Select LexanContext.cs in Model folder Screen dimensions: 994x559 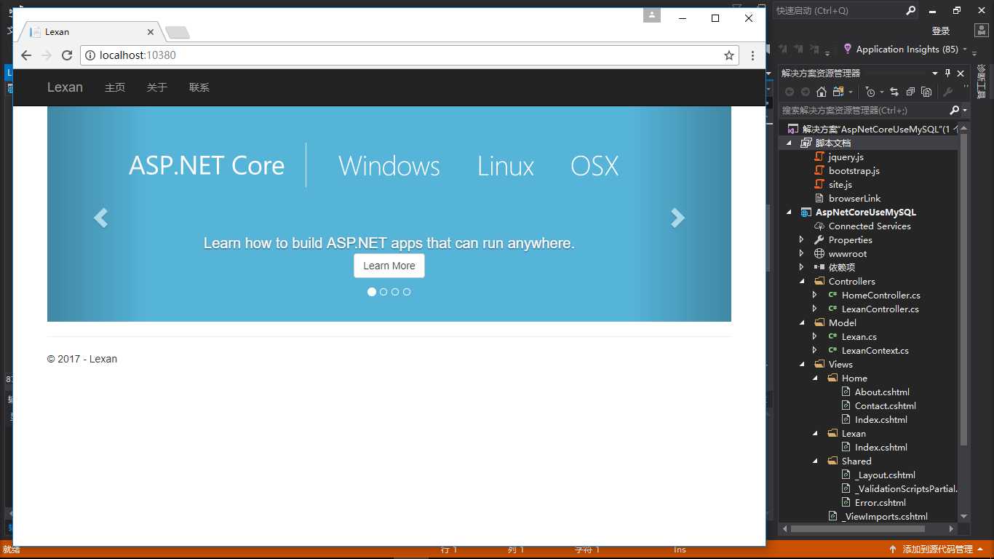[875, 351]
